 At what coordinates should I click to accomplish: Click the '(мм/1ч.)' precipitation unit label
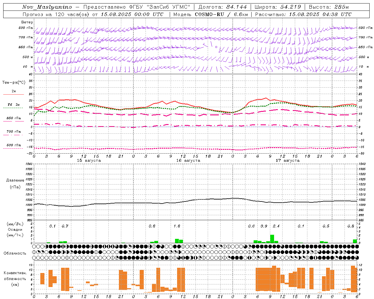click(15, 235)
